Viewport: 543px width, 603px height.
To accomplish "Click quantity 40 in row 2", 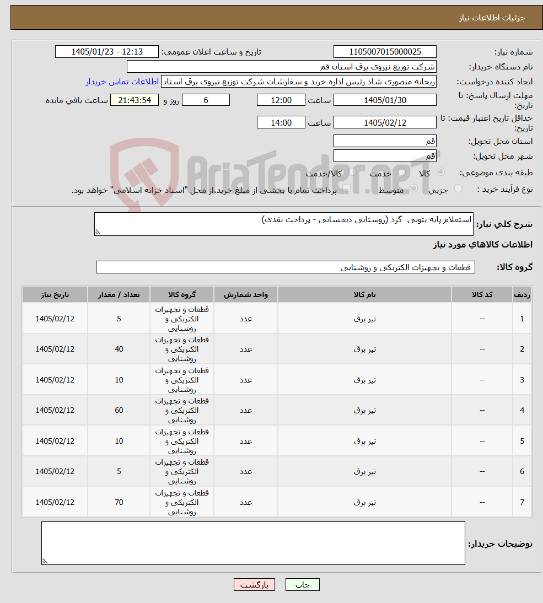I will tap(119, 349).
